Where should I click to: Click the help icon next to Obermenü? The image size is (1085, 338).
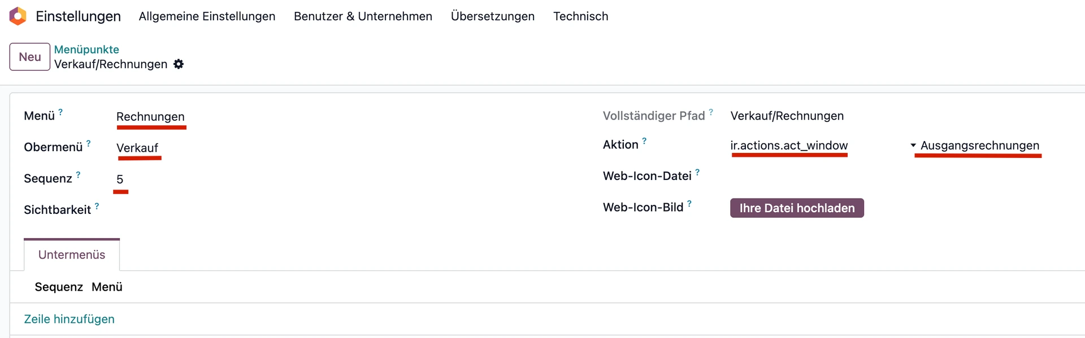pyautogui.click(x=88, y=143)
